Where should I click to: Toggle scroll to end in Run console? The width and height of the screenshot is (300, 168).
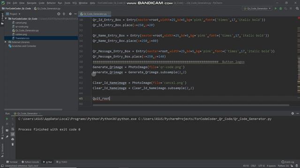pyautogui.click(x=13, y=134)
